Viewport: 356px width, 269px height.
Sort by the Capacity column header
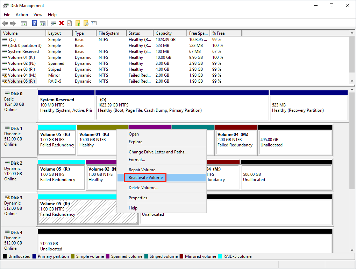click(170, 33)
